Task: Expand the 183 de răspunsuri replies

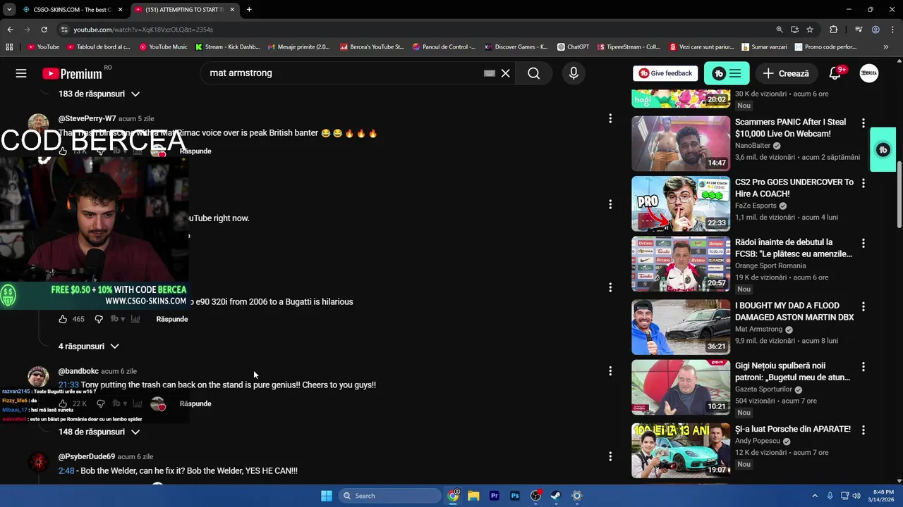Action: (99, 94)
